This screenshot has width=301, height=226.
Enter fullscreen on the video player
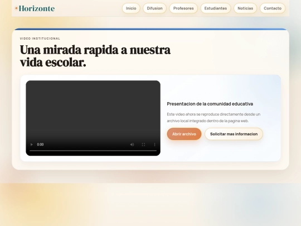pos(143,145)
